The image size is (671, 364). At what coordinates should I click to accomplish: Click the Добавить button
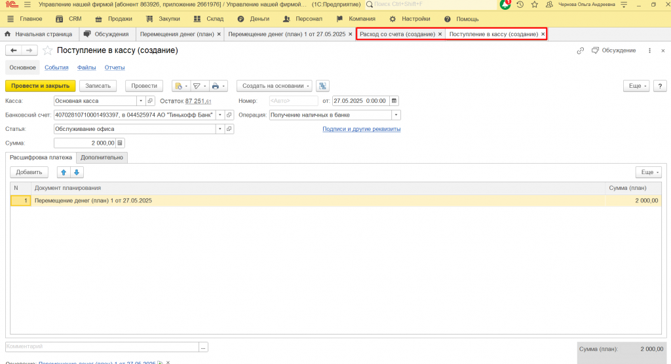point(29,172)
